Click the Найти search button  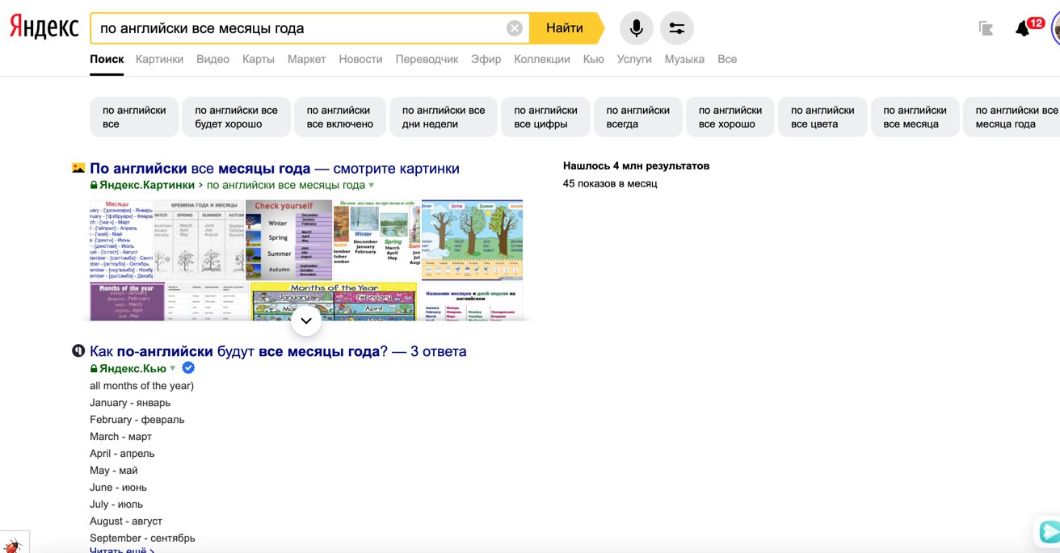pos(566,28)
